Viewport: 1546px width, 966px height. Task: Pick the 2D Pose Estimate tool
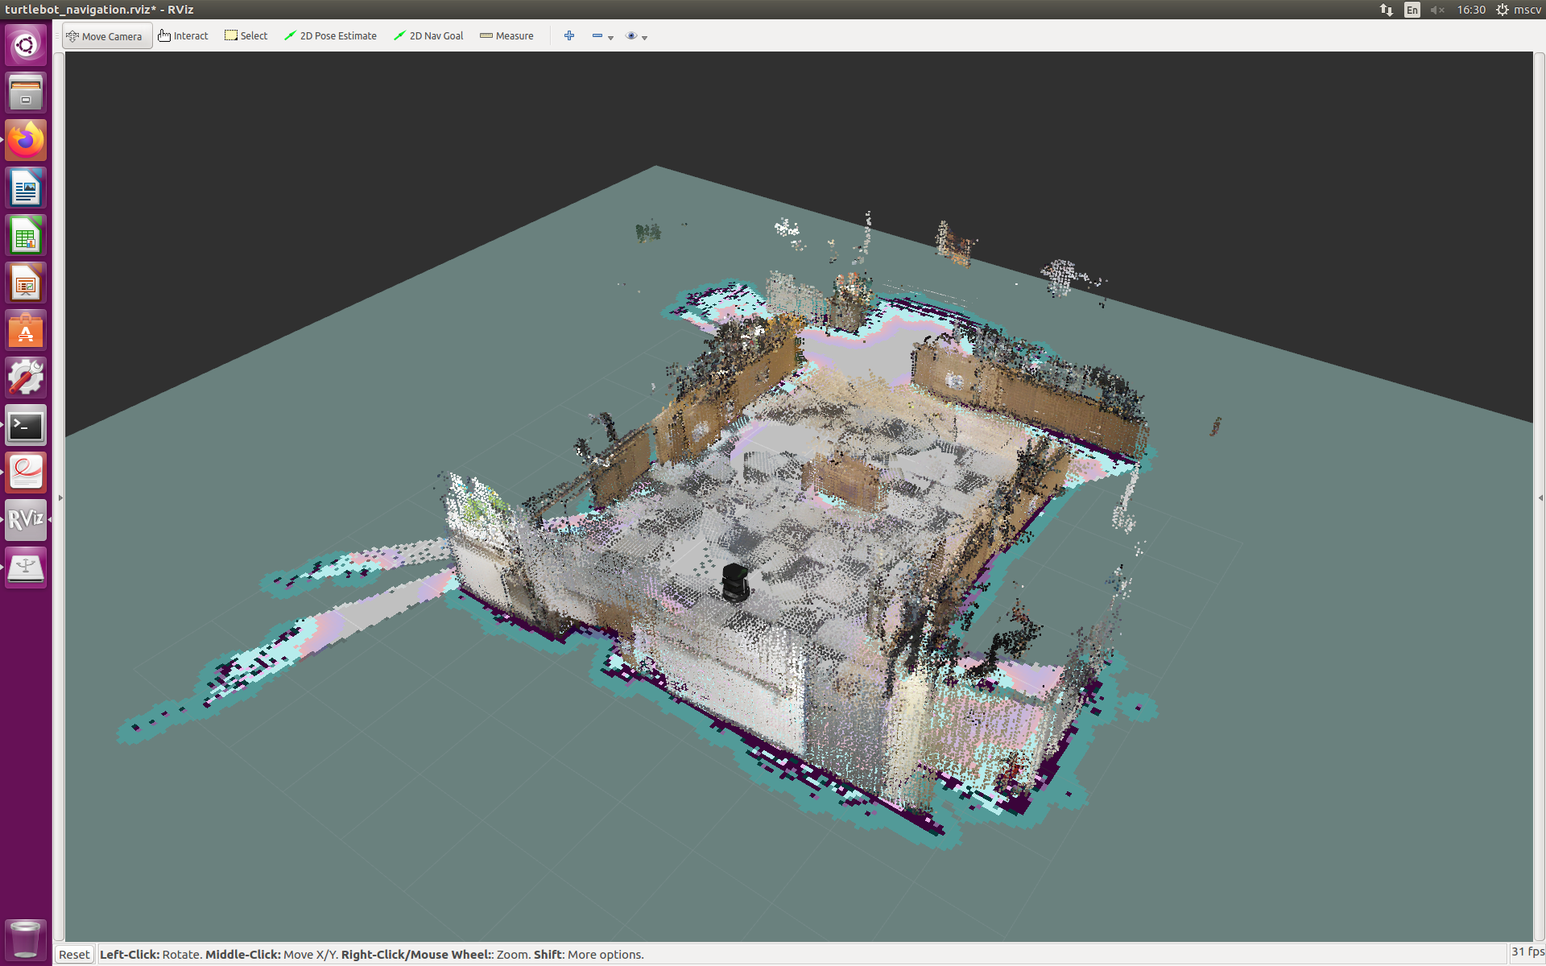(331, 36)
